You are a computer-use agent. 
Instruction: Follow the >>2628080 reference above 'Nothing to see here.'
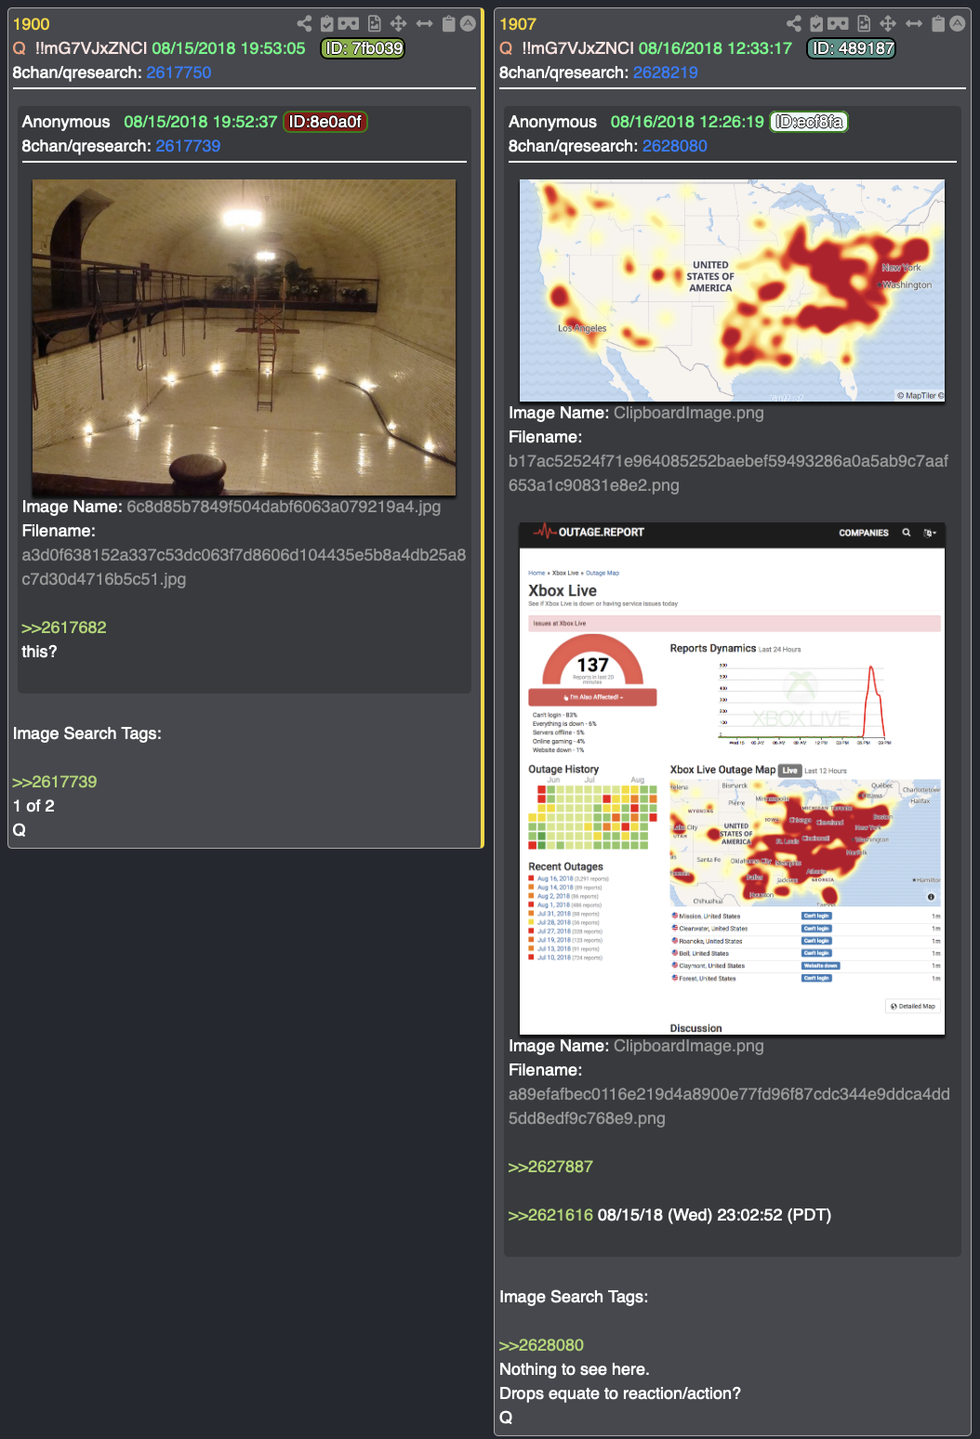point(541,1345)
